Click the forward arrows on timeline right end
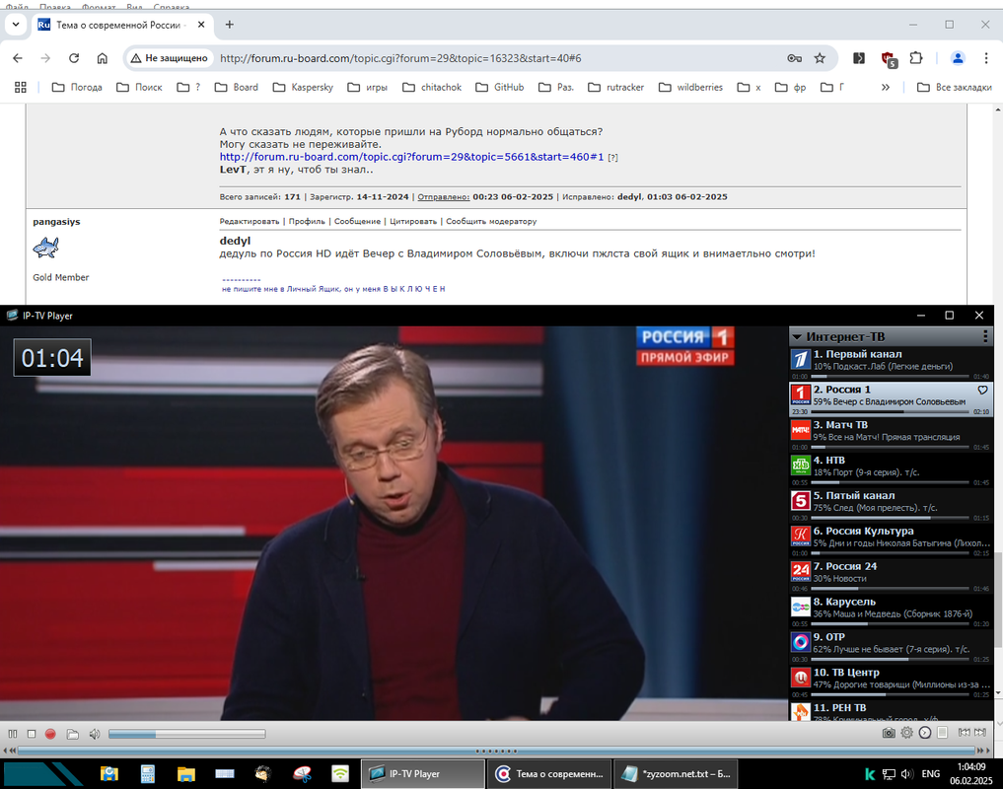Image resolution: width=1003 pixels, height=789 pixels. coord(981,751)
